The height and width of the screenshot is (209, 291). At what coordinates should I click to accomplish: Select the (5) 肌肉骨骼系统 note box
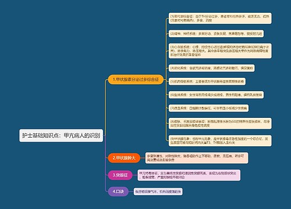[x=207, y=81]
